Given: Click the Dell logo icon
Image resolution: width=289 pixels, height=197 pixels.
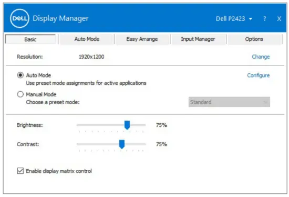Looking at the screenshot, I should click(19, 18).
